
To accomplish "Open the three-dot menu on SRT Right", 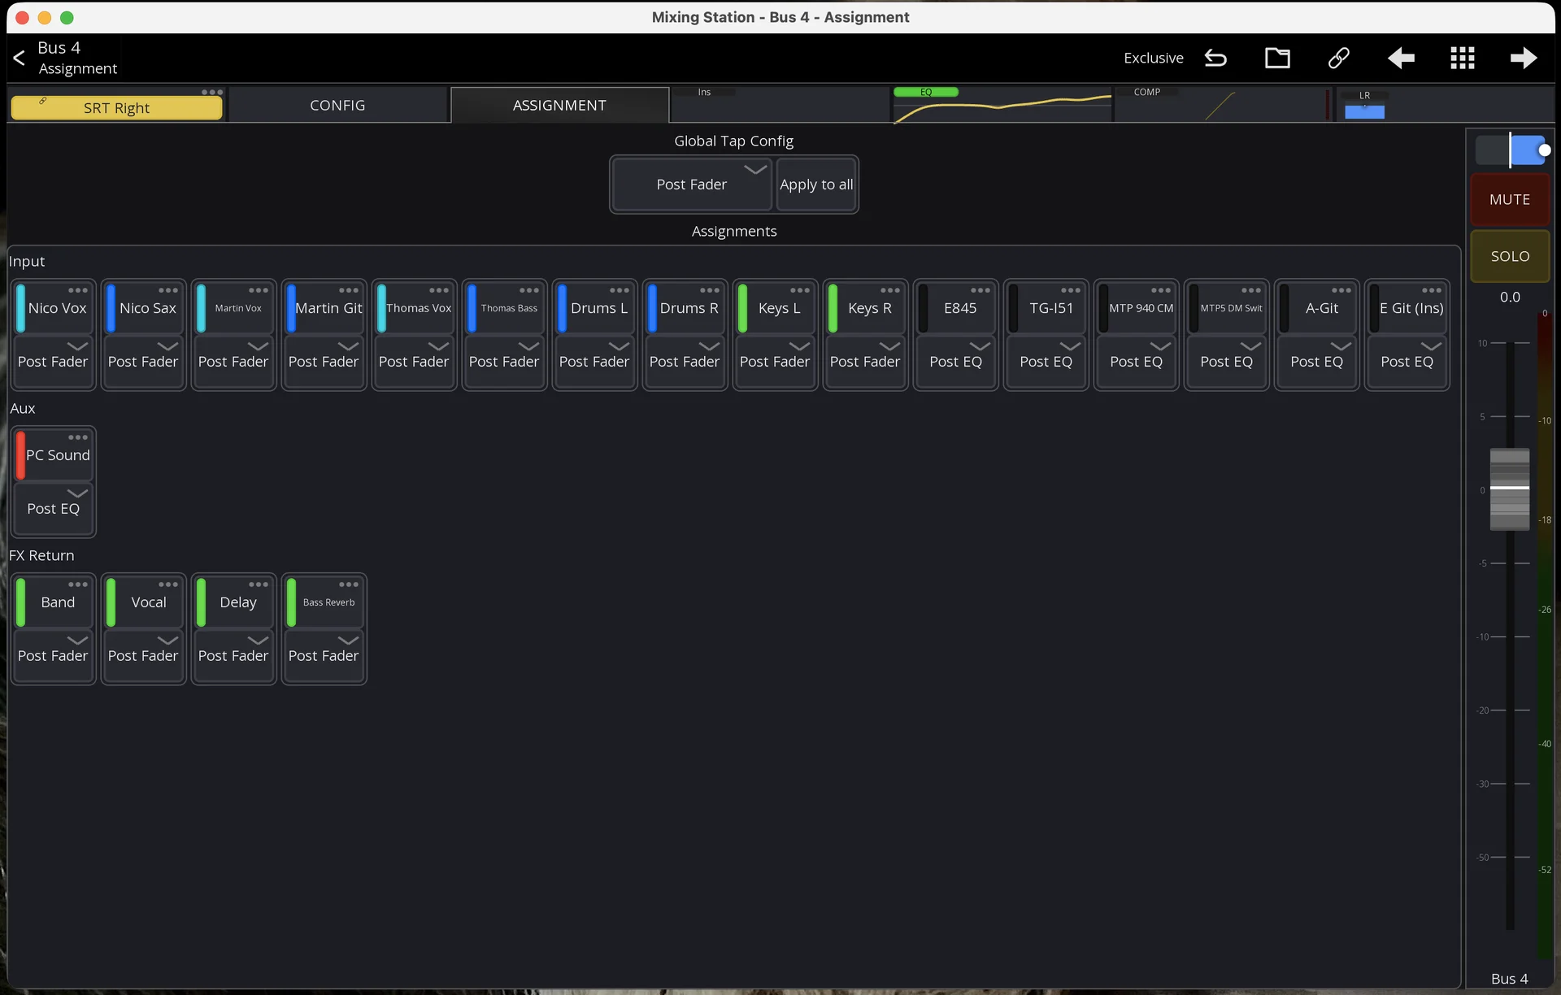I will (212, 92).
